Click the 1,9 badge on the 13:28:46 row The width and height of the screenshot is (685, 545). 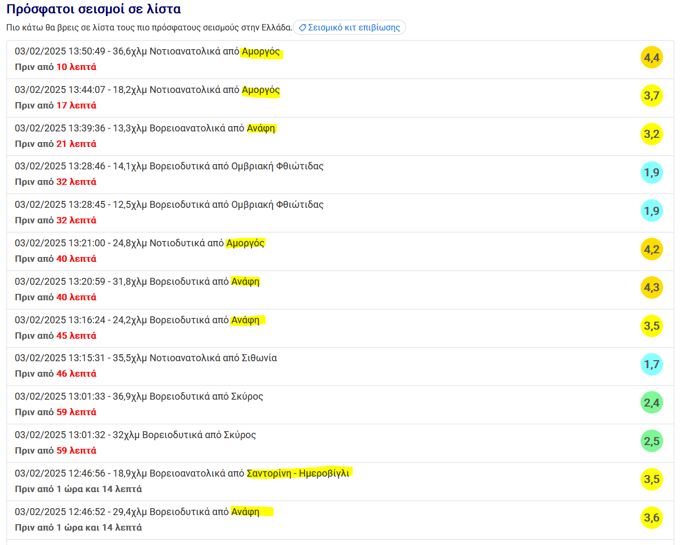(x=652, y=173)
